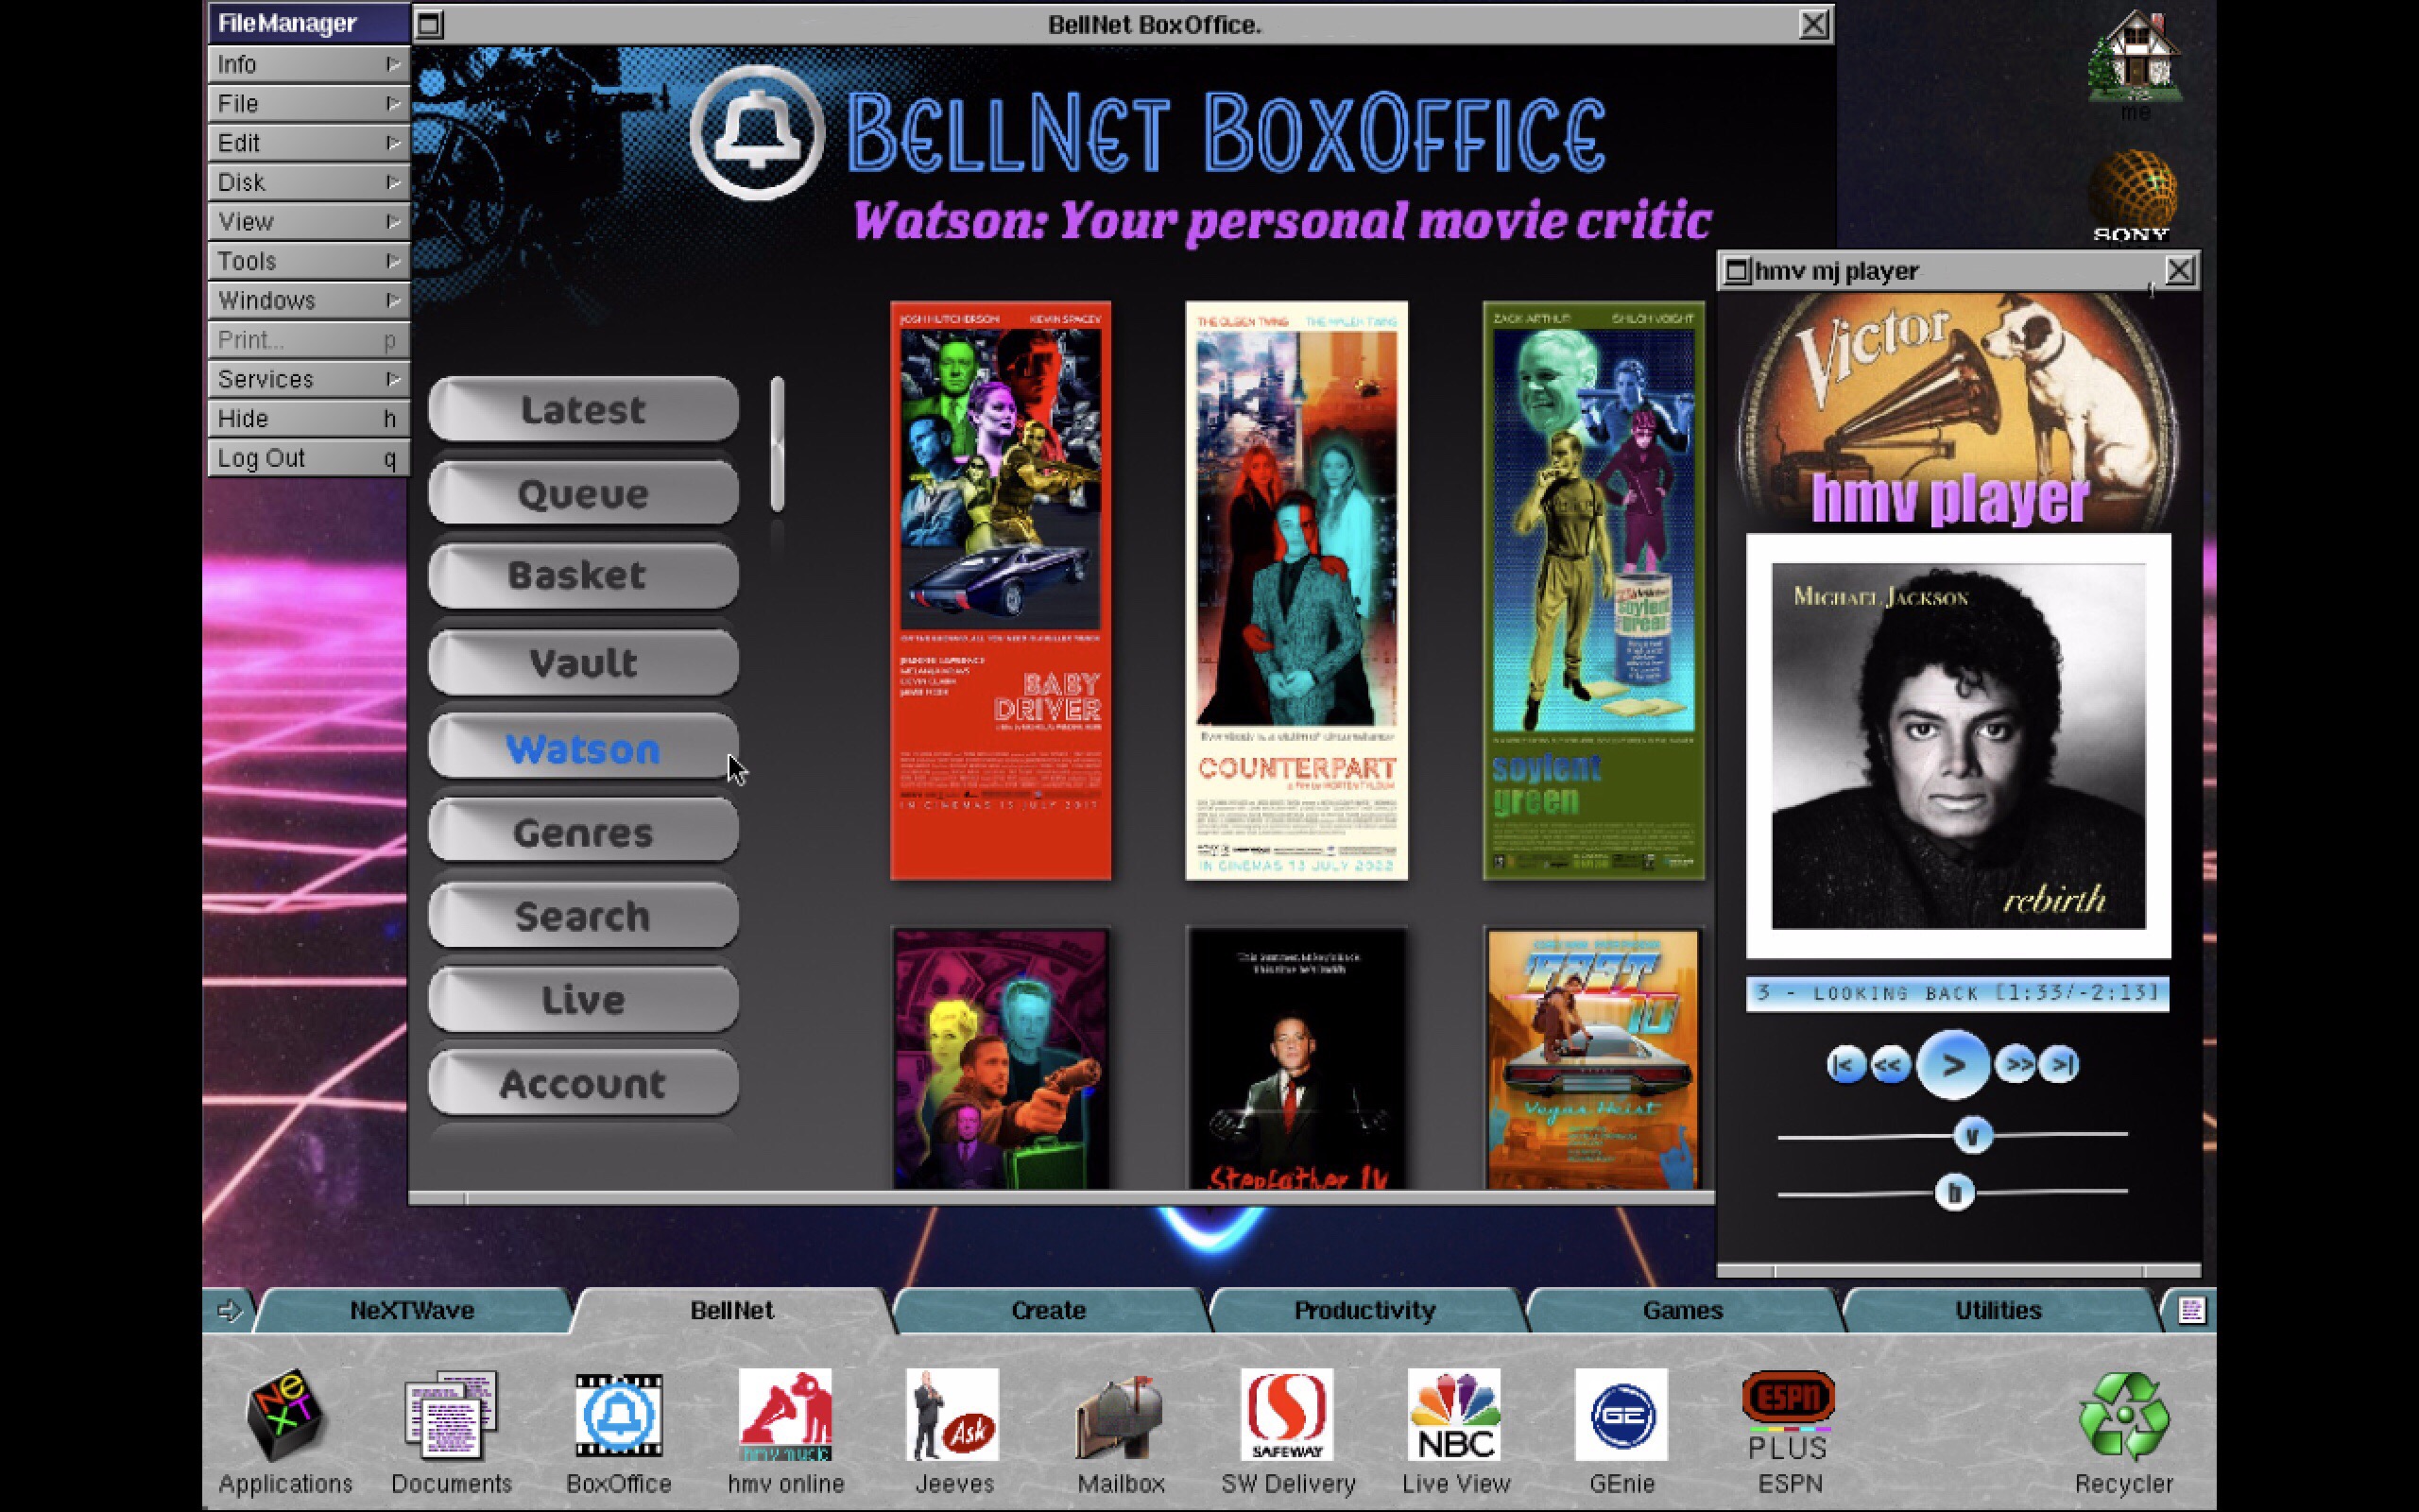Switch to the Create tab
The height and width of the screenshot is (1512, 2419).
1048,1310
